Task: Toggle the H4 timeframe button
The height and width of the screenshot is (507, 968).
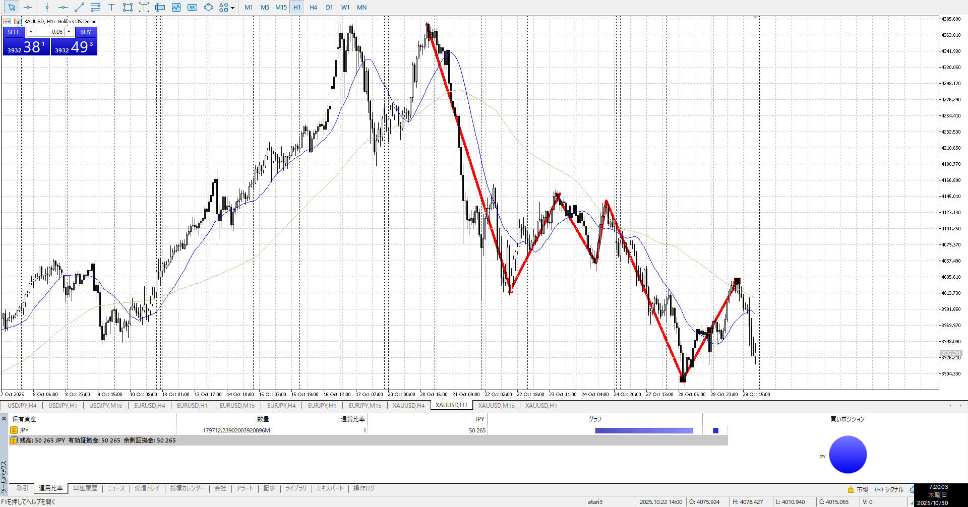Action: click(313, 7)
